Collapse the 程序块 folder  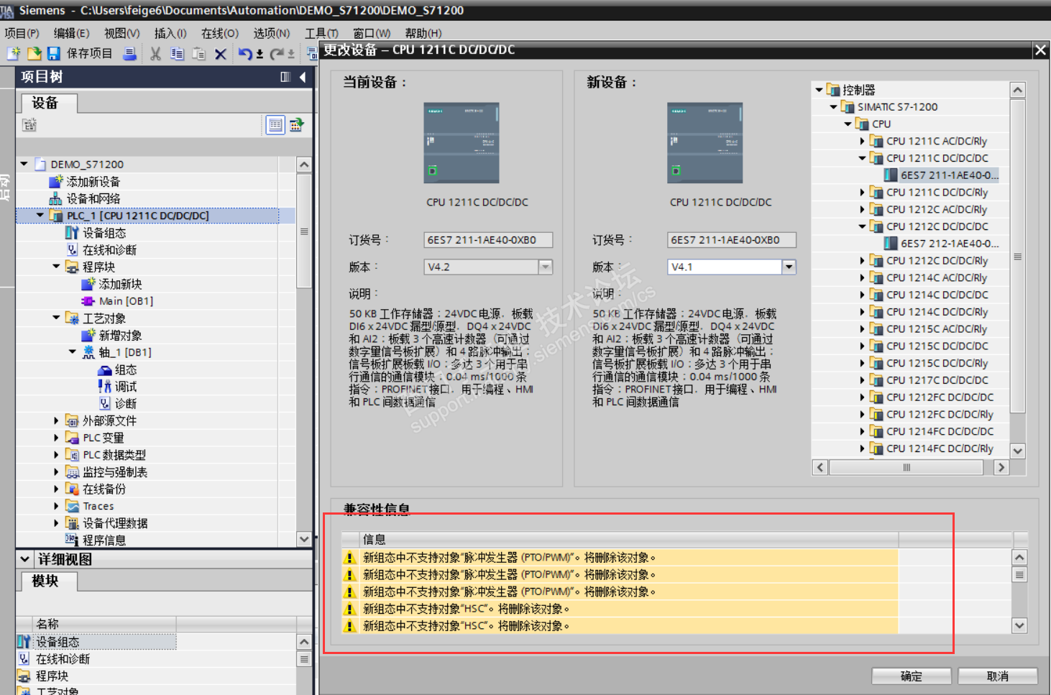click(x=56, y=267)
